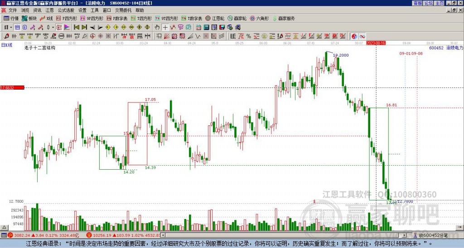The width and height of the screenshot is (464, 248).
Task: Click the save floppy disk icon
Action: click(222, 28)
